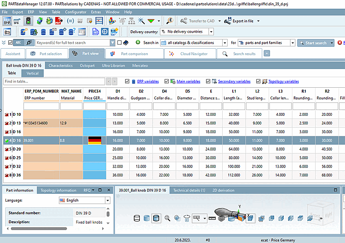
Task: Open the Delivery country dropdown
Action: 211,32
